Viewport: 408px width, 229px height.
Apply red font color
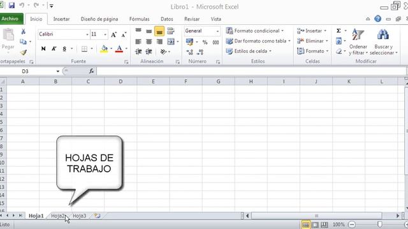(x=119, y=48)
